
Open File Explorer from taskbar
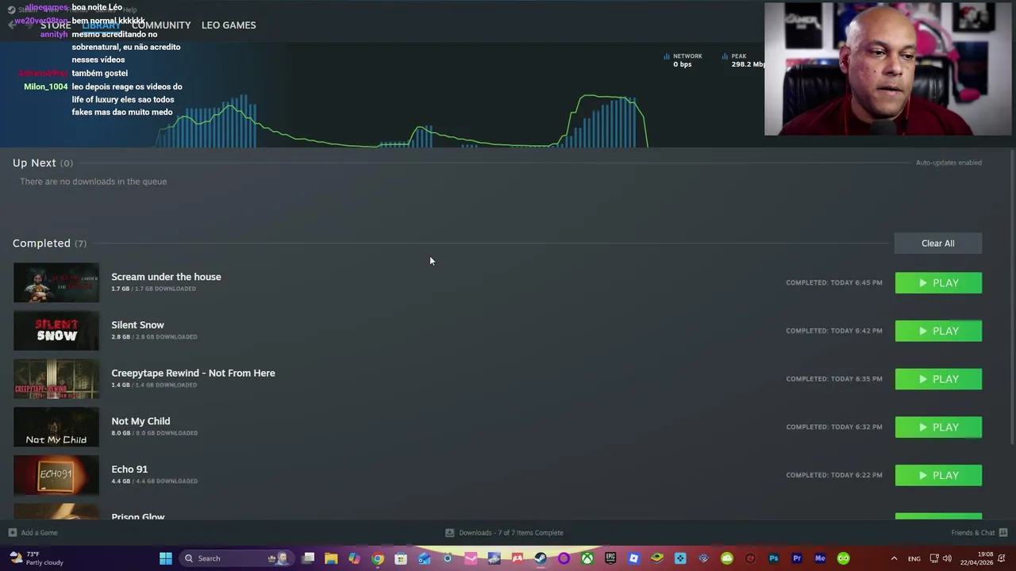[x=331, y=558]
